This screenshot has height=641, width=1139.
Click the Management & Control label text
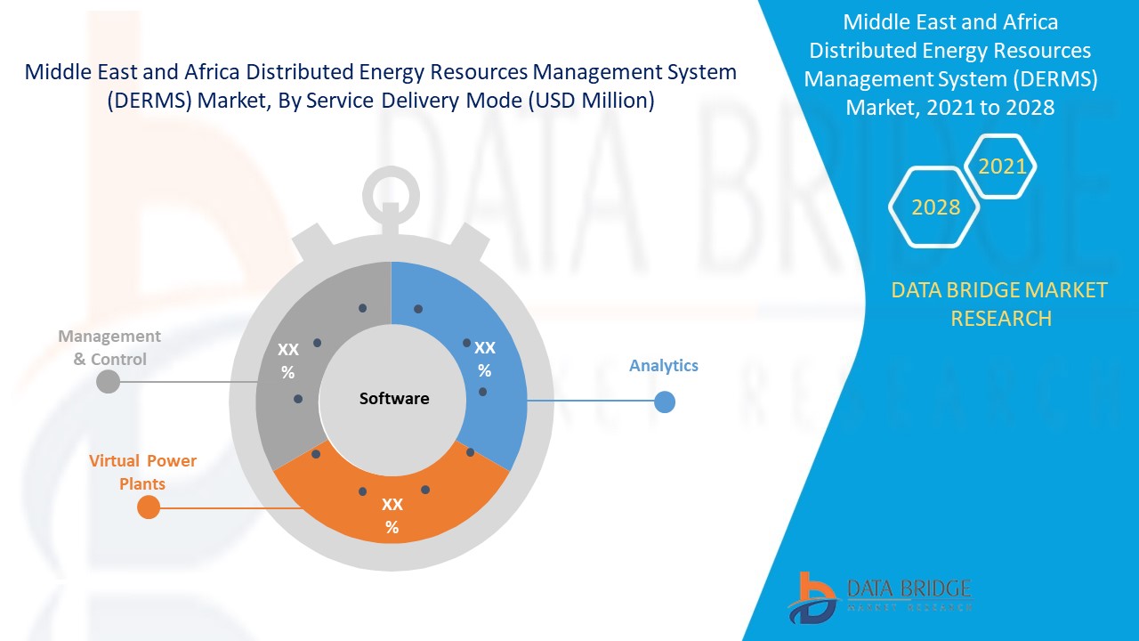point(109,347)
